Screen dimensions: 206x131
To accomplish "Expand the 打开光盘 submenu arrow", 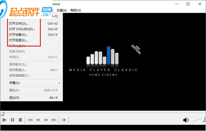I will (59, 46).
